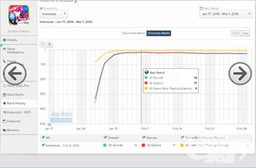256x168 pixels.
Task: Open the Details sidebar item
Action: [19, 40]
